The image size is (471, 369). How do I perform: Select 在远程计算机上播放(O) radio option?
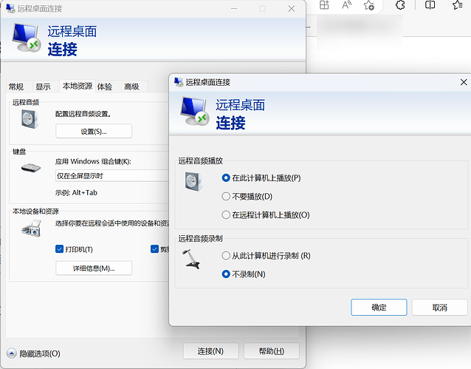226,215
